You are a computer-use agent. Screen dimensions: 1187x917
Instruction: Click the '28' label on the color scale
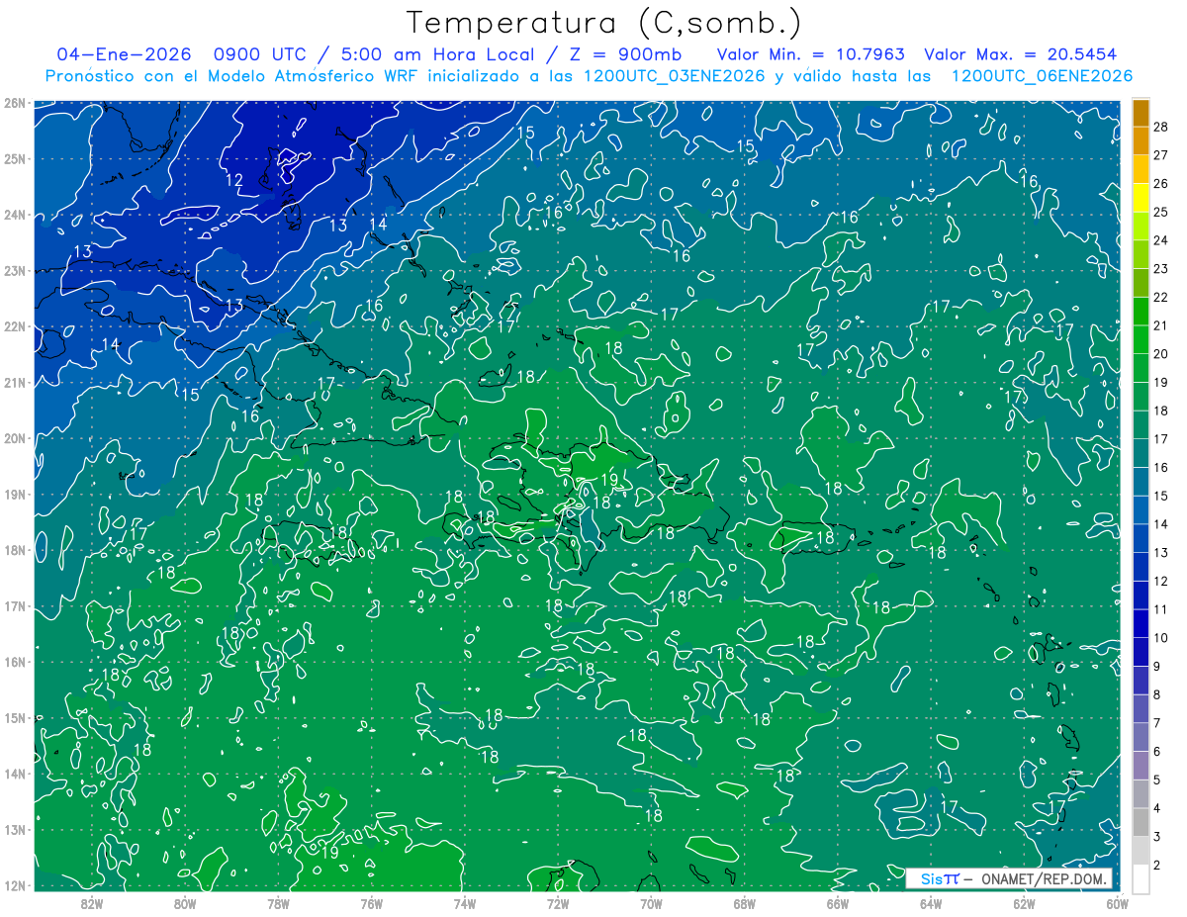point(1161,128)
